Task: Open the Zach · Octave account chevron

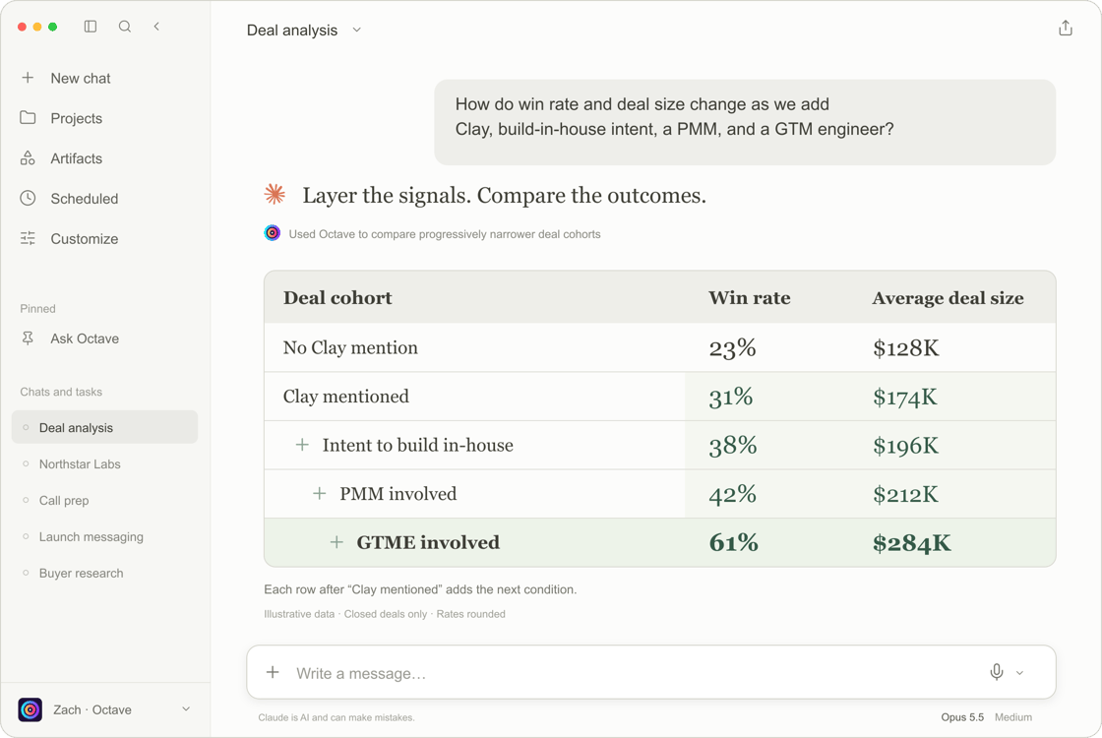Action: click(186, 708)
